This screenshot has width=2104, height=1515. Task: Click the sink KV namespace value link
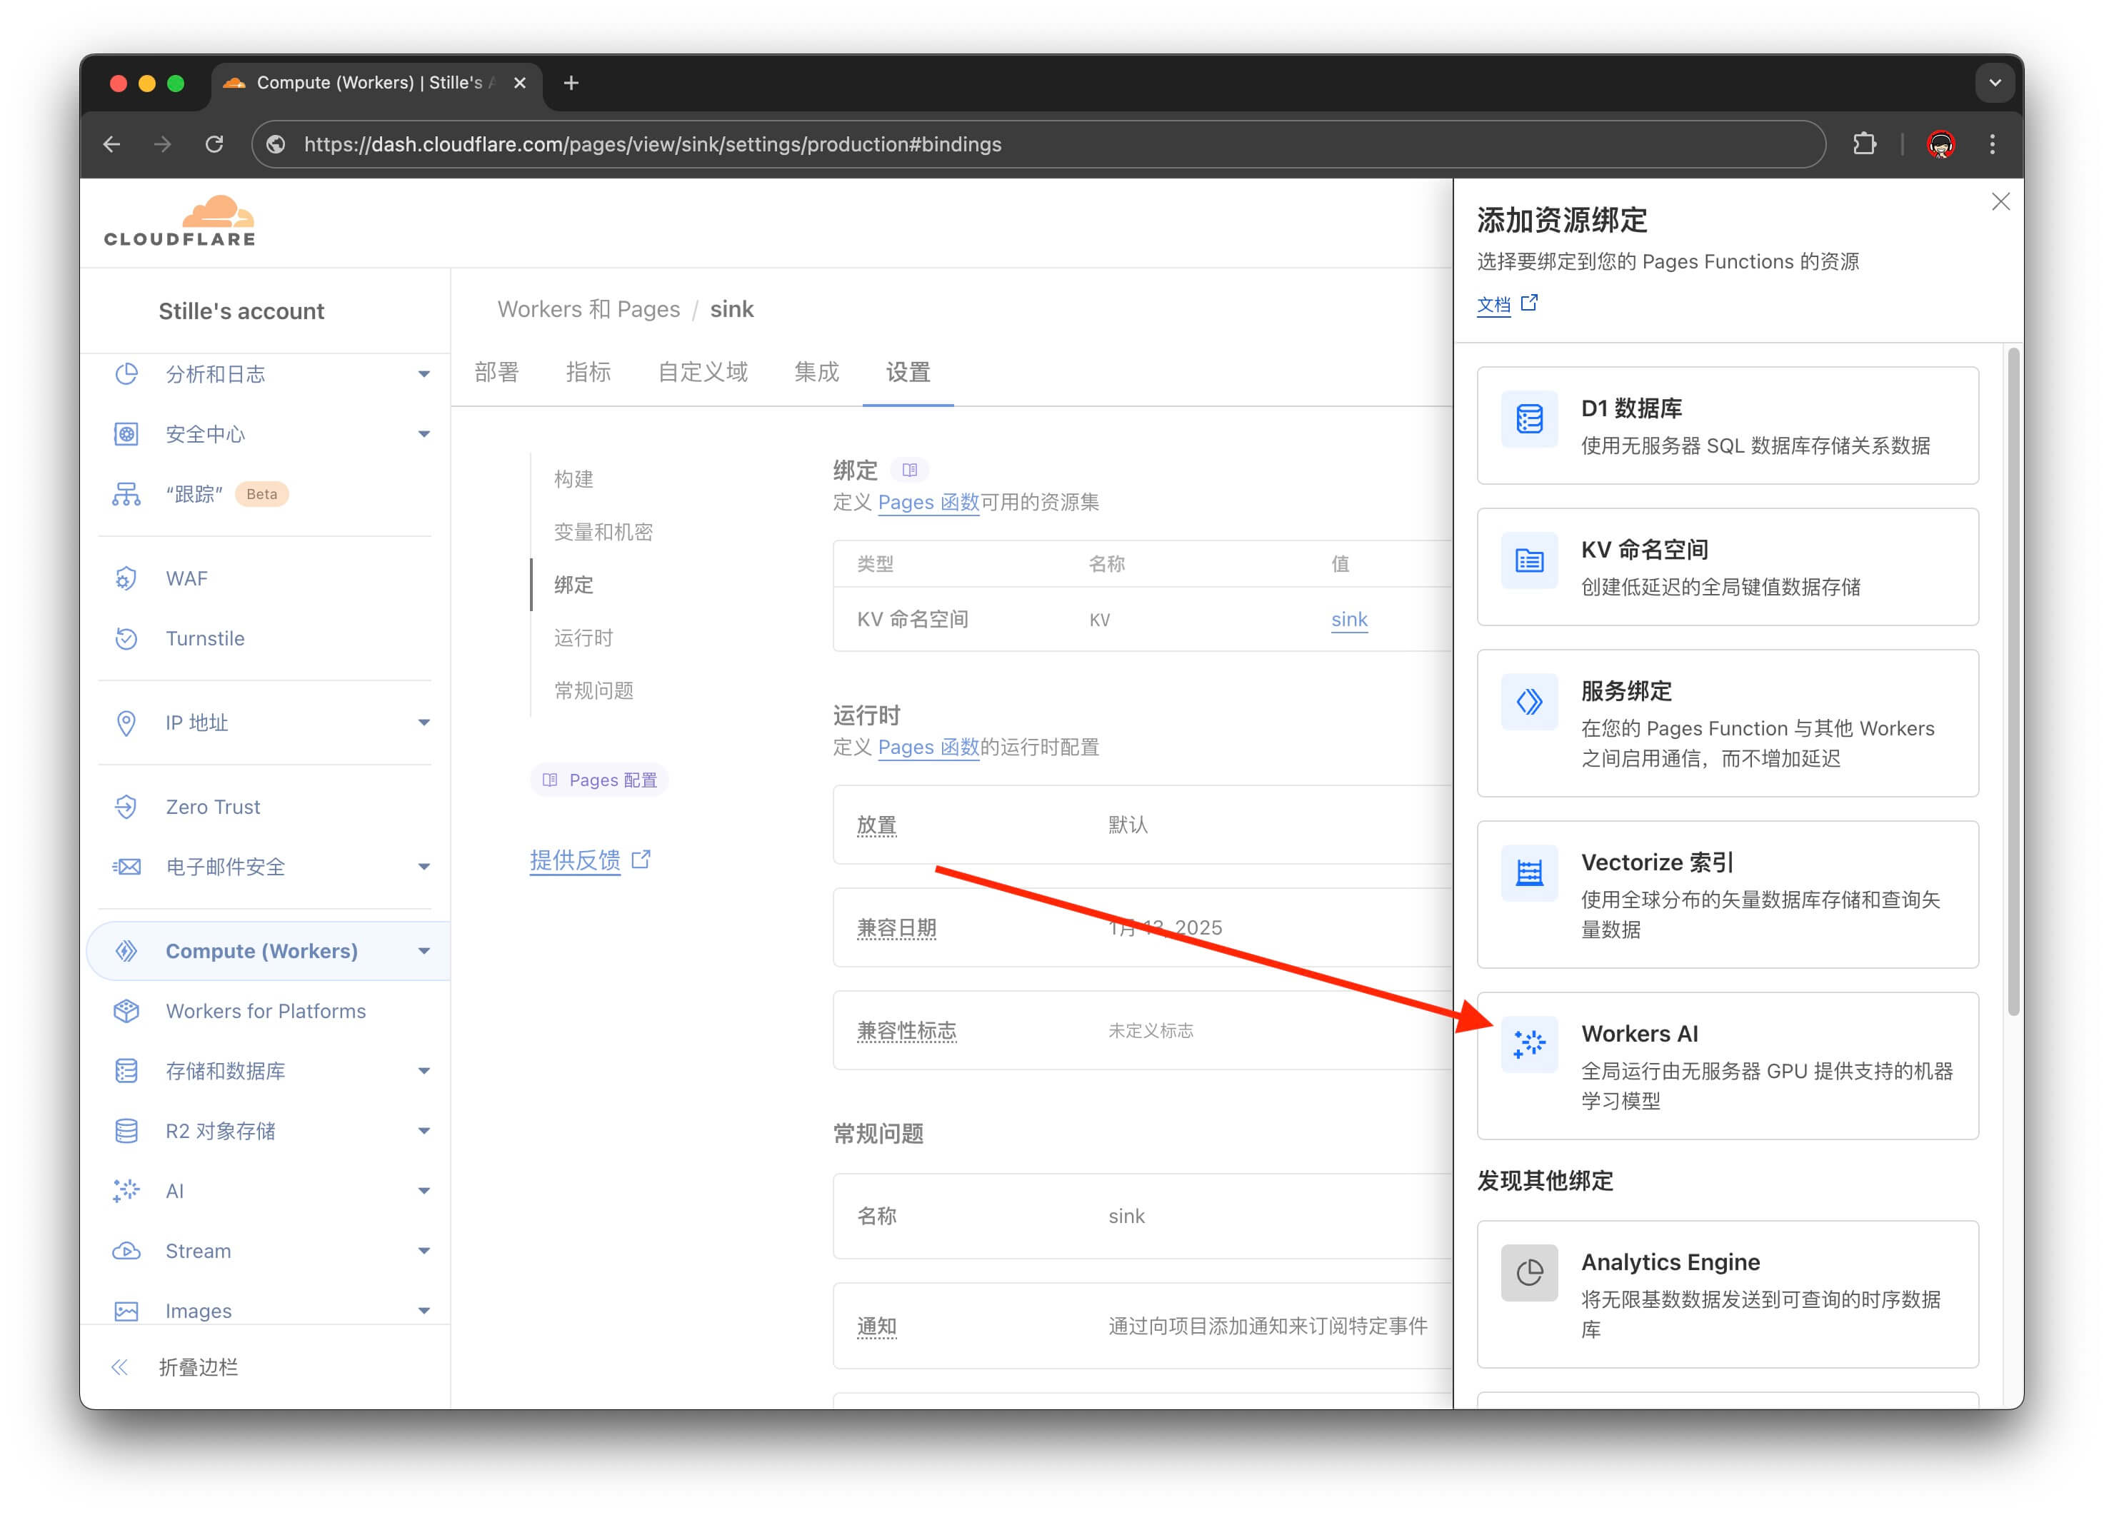click(x=1349, y=620)
